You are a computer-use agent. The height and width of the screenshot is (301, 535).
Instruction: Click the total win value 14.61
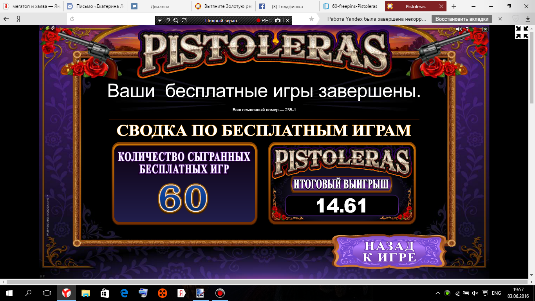342,206
